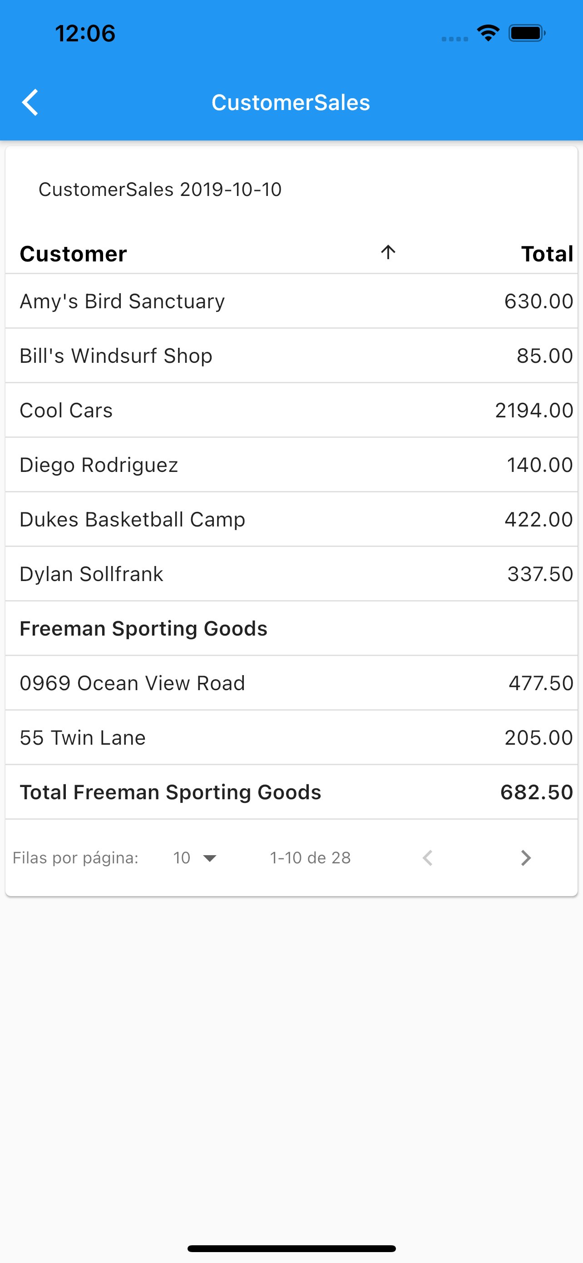
Task: Tap Total Freeman Sporting Goods row
Action: (291, 792)
